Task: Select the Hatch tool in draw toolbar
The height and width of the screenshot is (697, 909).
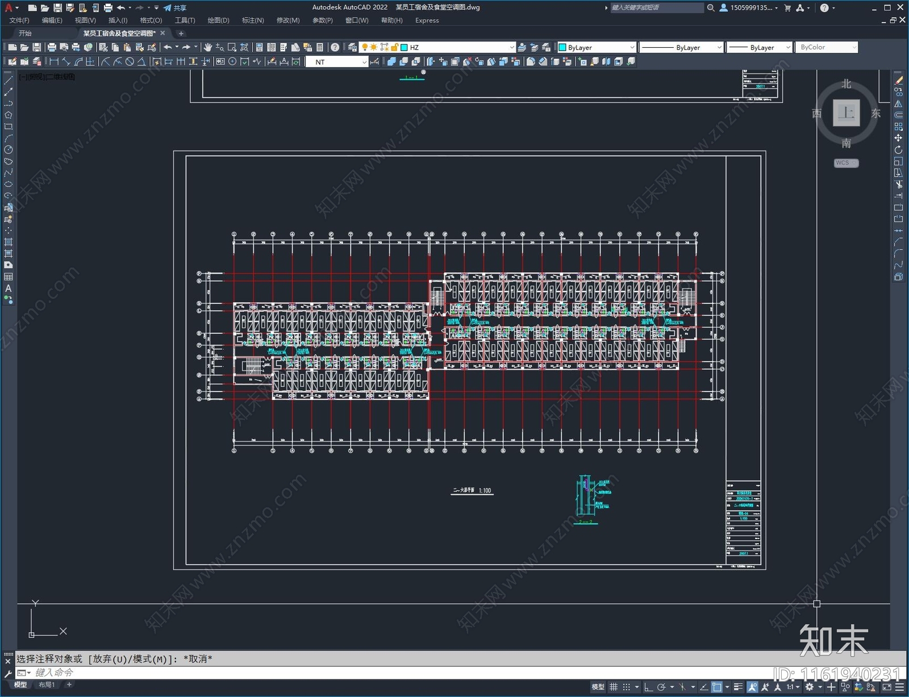Action: (9, 242)
